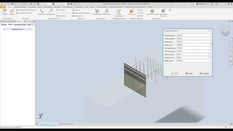This screenshot has width=233, height=131.
Task: Click the orange Файл button
Action: (3, 7)
